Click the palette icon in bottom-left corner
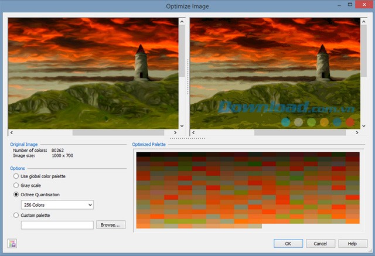 tap(12, 244)
